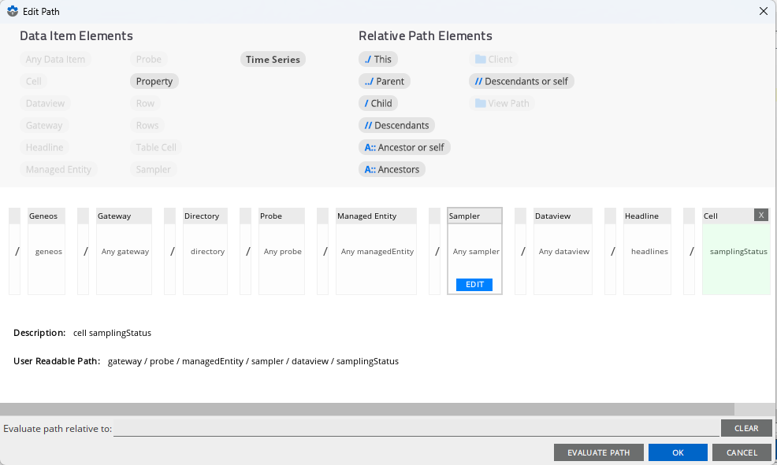Focus the 'Evaluate path relative to' field
This screenshot has width=777, height=465.
[x=416, y=429]
